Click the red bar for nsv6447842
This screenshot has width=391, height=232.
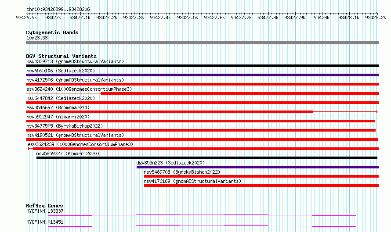pos(202,103)
